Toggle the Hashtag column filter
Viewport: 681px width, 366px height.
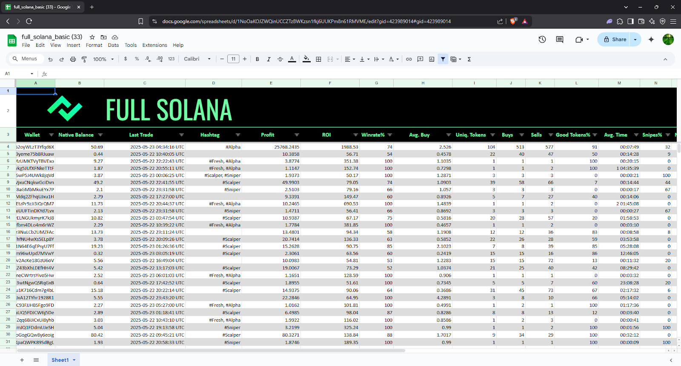click(238, 135)
